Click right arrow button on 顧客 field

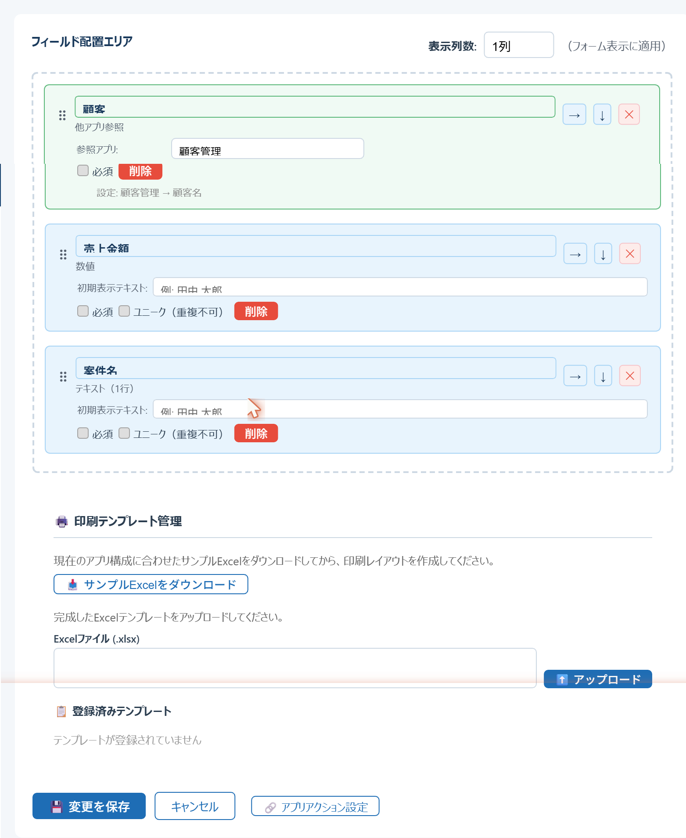click(575, 115)
